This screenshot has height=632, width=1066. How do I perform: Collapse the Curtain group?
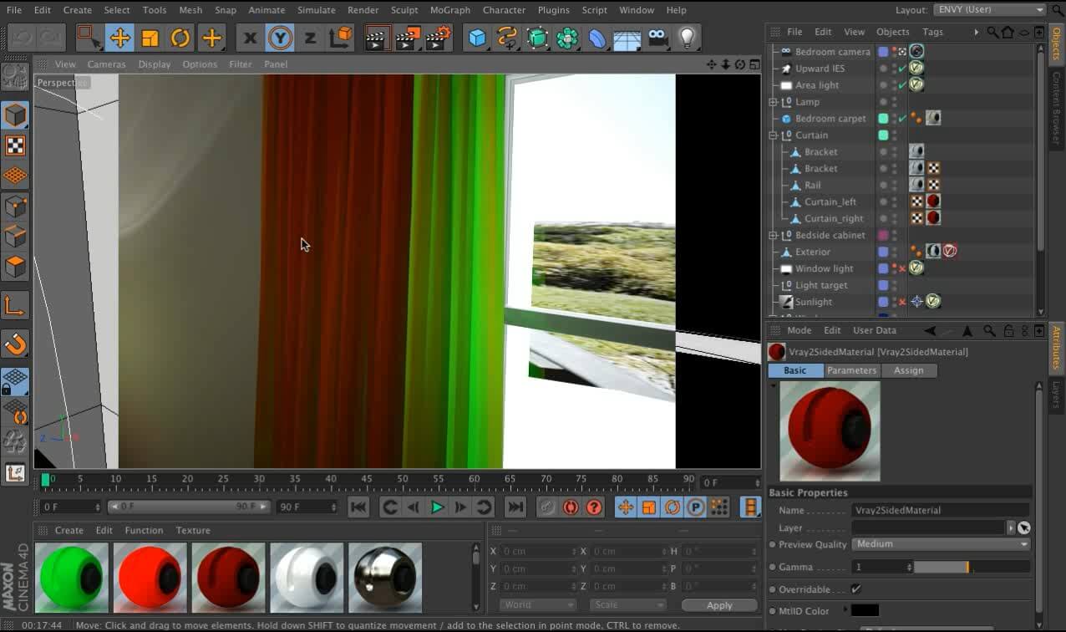(x=774, y=135)
